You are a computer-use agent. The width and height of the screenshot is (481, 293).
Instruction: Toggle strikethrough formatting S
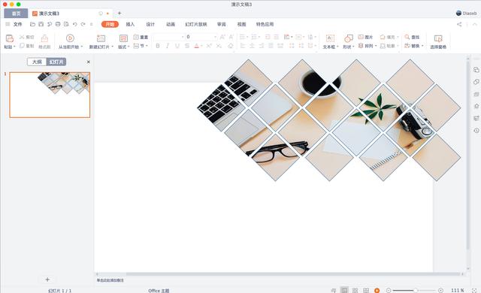tap(187, 46)
